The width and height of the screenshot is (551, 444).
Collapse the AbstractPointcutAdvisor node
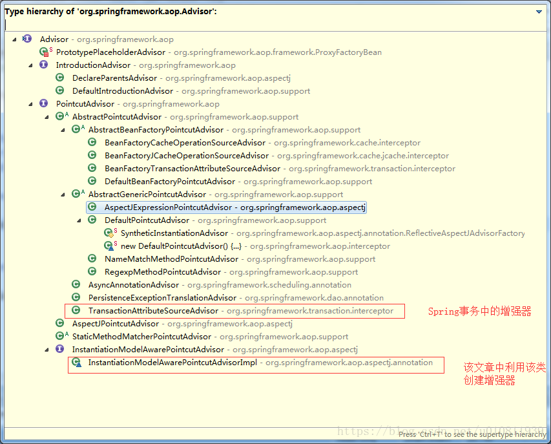pyautogui.click(x=47, y=117)
